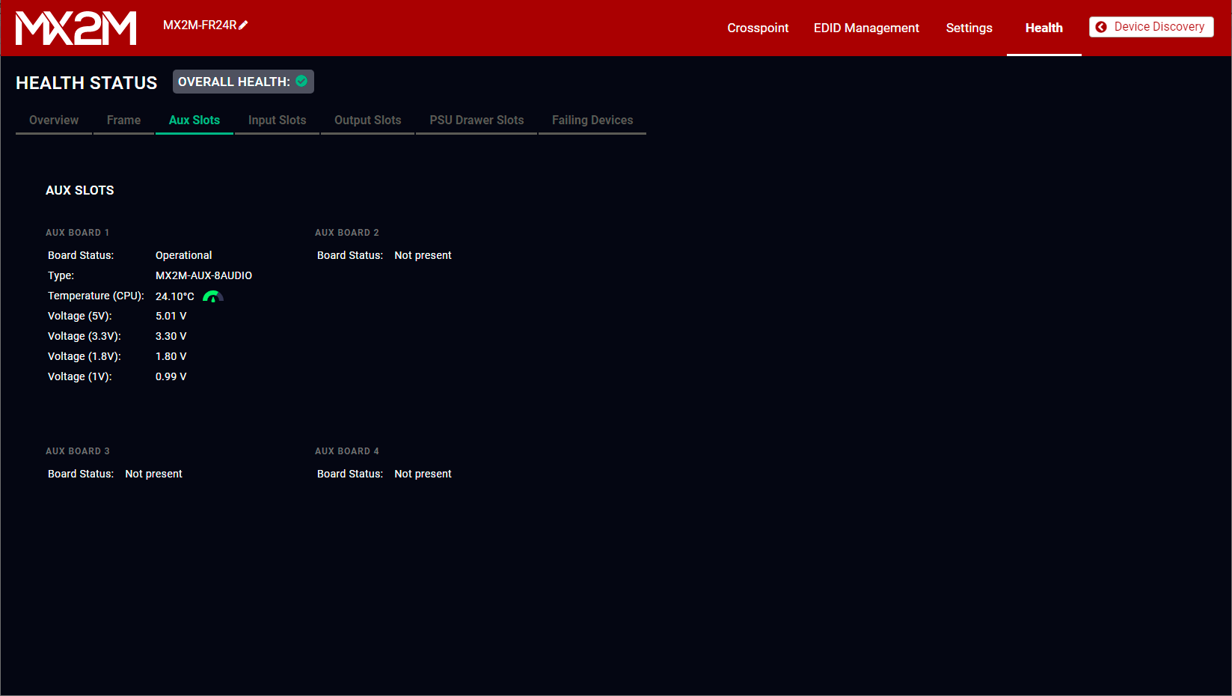This screenshot has height=696, width=1232.
Task: Select the Health menu item
Action: (x=1043, y=28)
